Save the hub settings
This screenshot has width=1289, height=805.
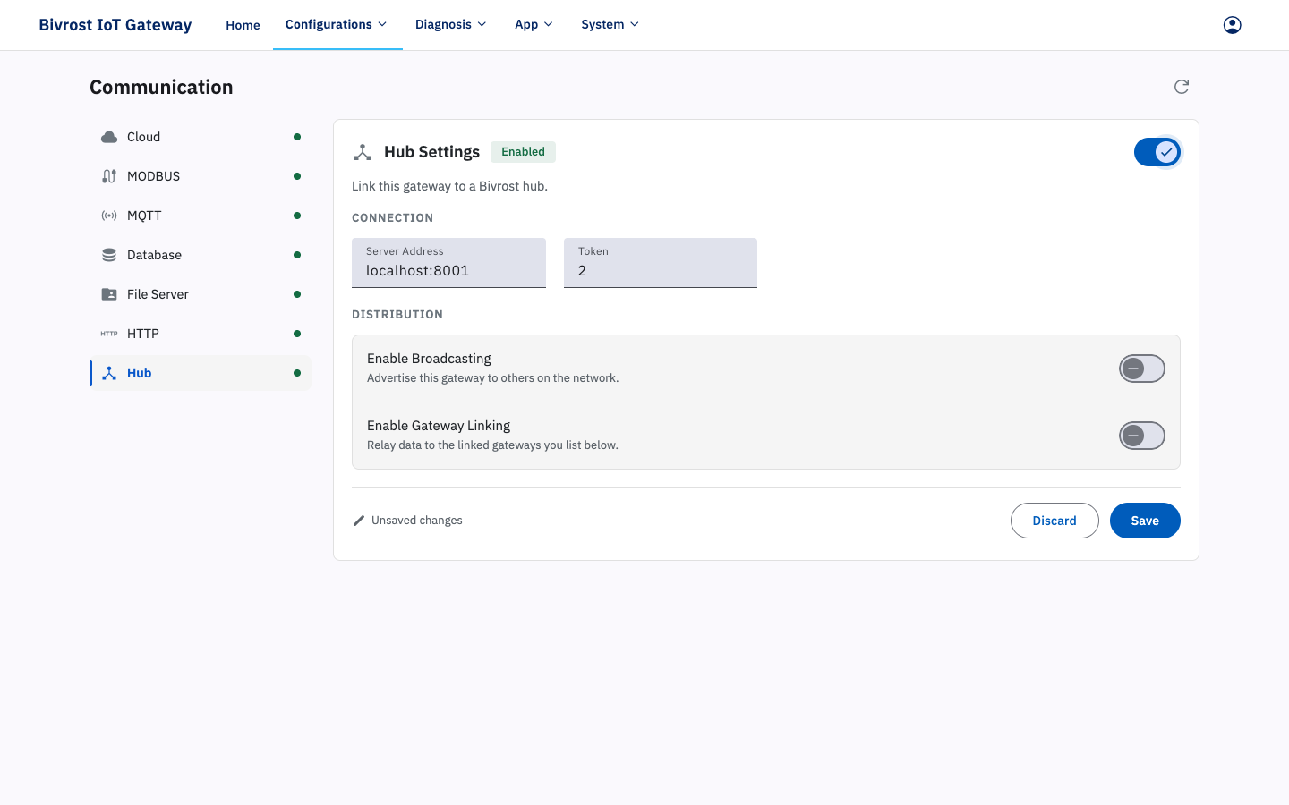click(1145, 521)
